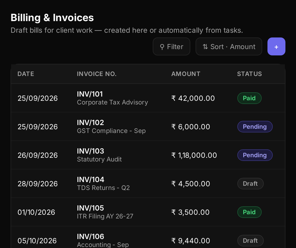This screenshot has width=296, height=248.
Task: Click the Corporate Tax Advisory description
Action: click(113, 102)
